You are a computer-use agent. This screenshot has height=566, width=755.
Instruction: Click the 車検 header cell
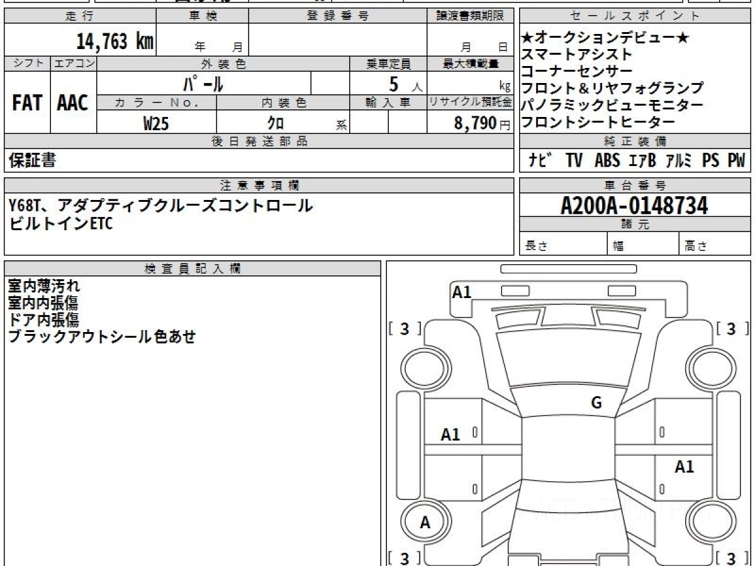(203, 16)
